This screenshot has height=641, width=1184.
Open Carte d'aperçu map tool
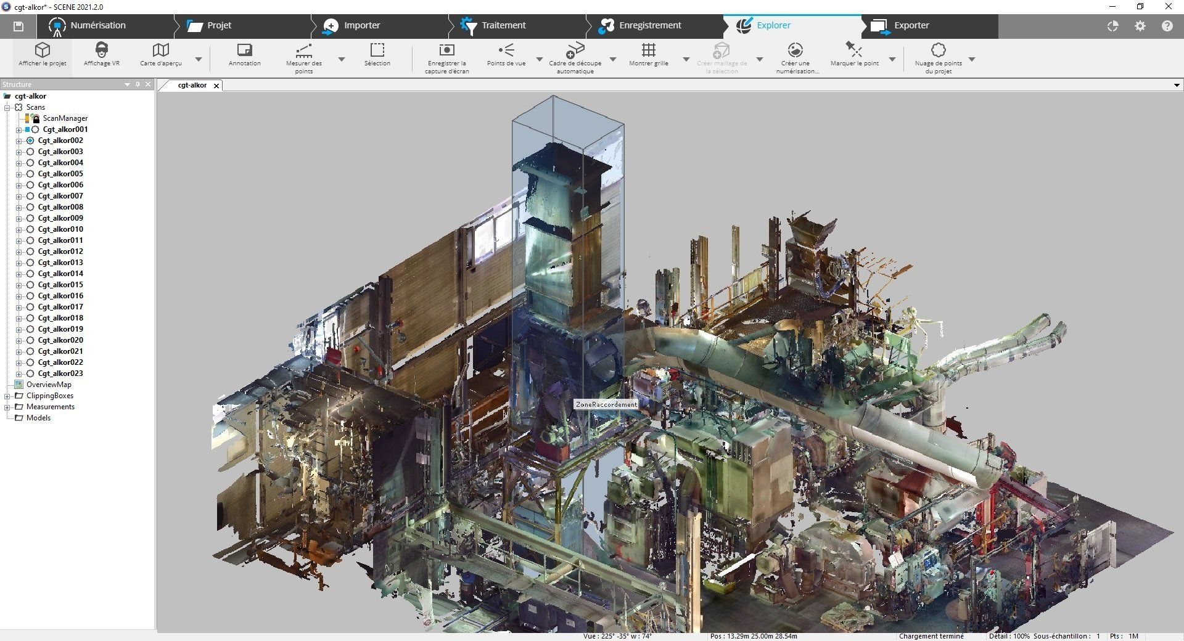pyautogui.click(x=160, y=55)
